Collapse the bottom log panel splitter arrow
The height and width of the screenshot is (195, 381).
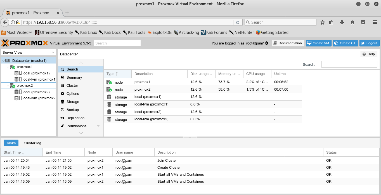tap(190, 137)
